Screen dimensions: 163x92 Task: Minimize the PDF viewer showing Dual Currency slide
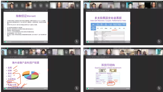click(x=126, y=57)
